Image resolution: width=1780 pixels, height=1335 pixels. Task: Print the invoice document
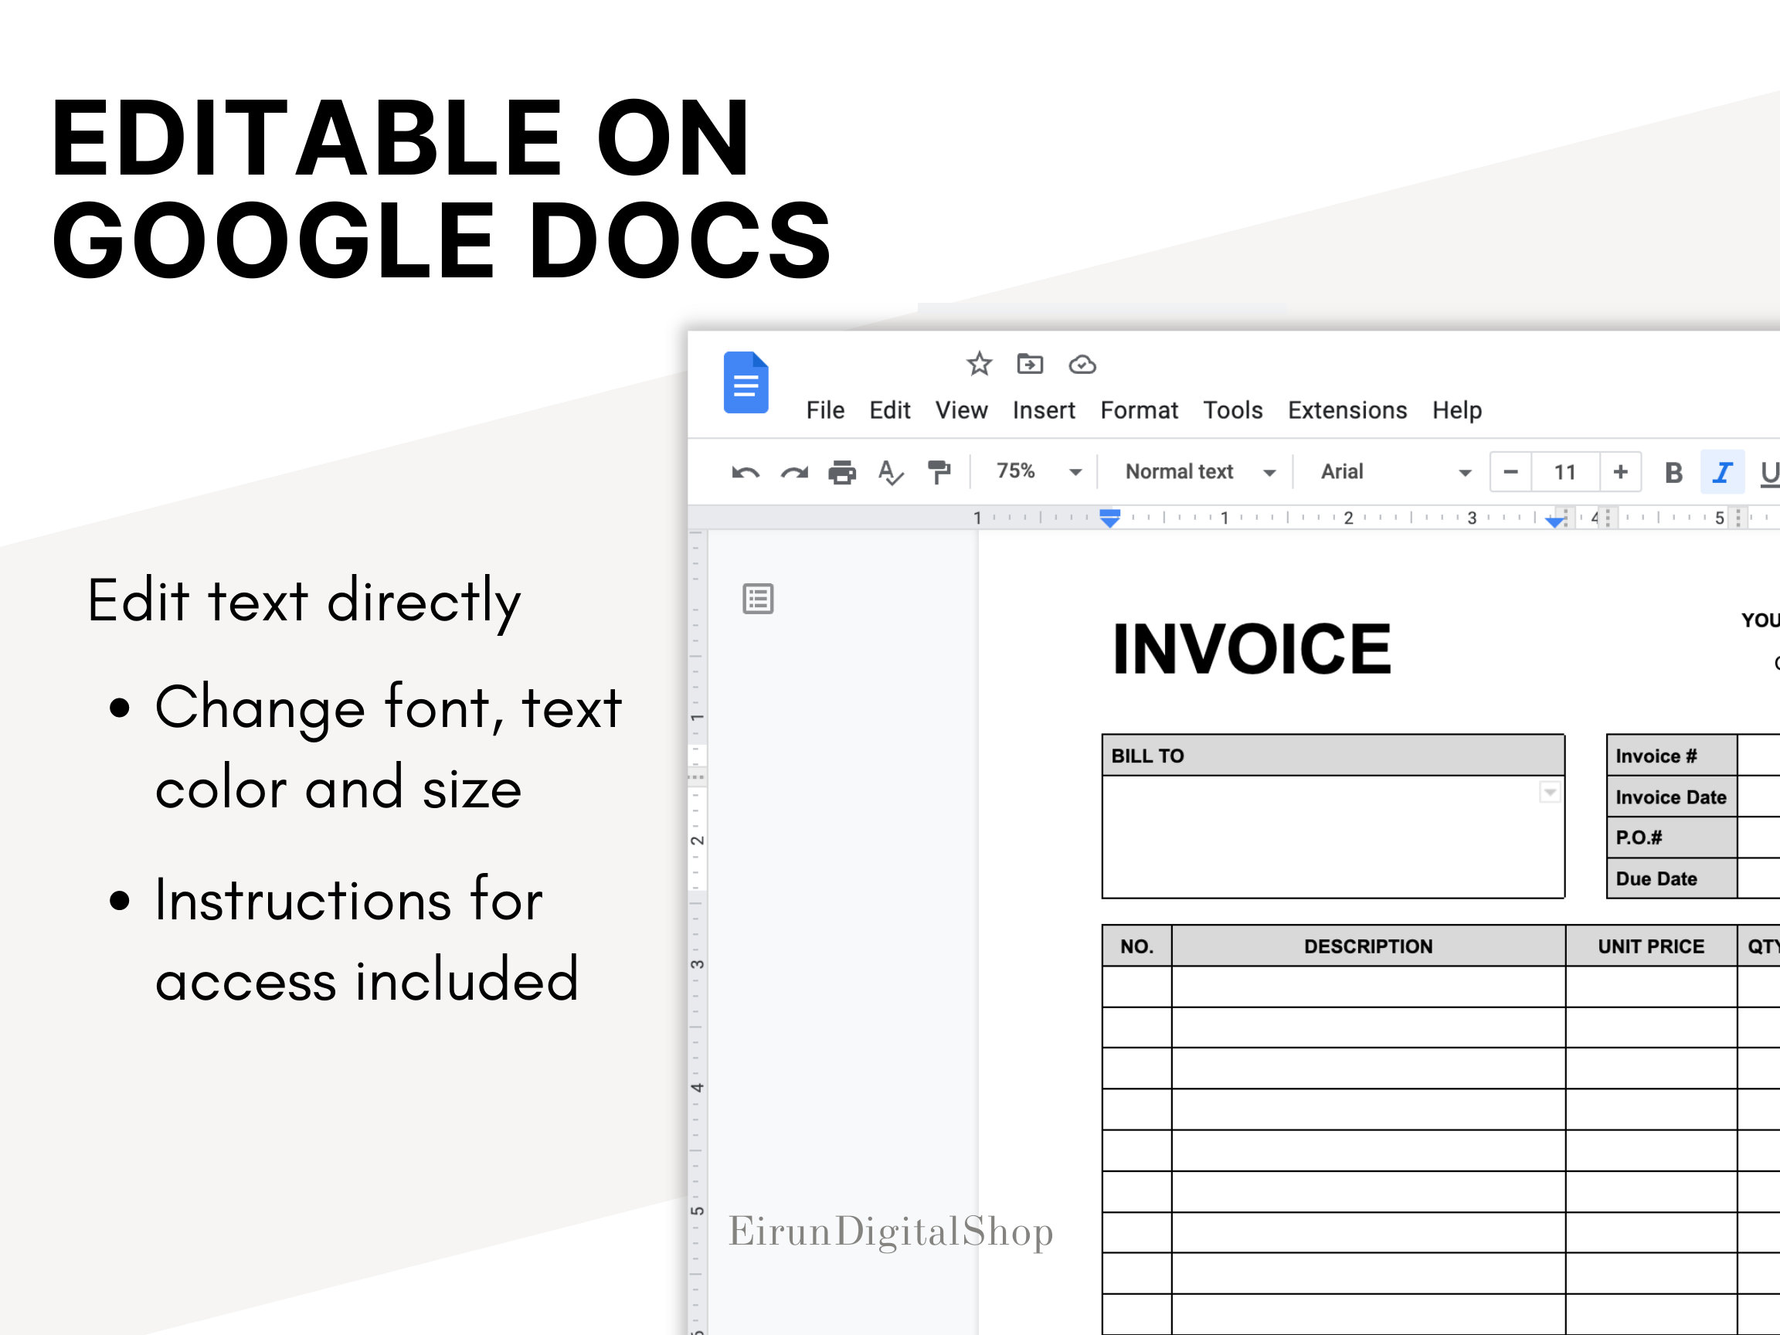pyautogui.click(x=843, y=472)
